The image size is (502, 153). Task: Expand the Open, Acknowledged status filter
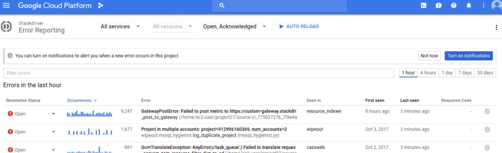click(x=235, y=26)
